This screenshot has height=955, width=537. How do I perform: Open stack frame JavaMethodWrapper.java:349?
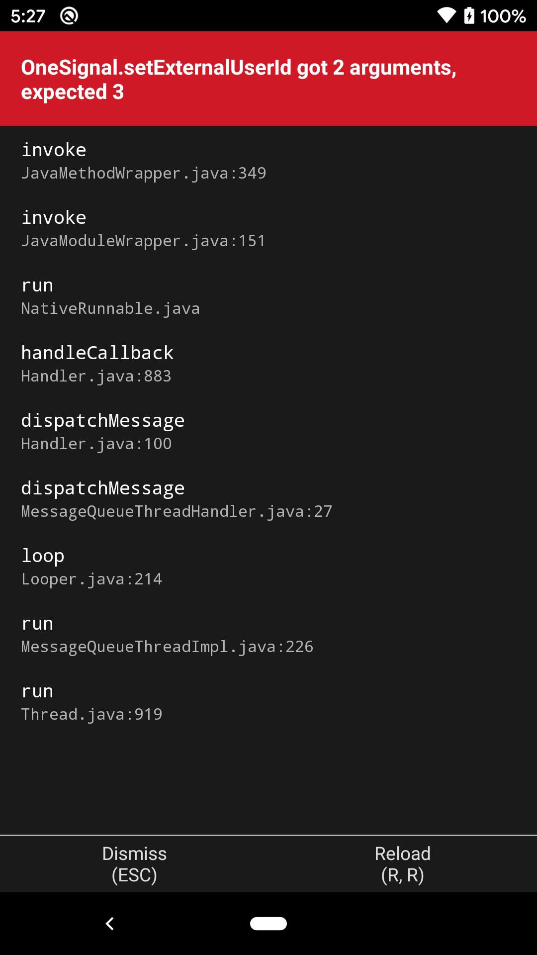tap(144, 162)
